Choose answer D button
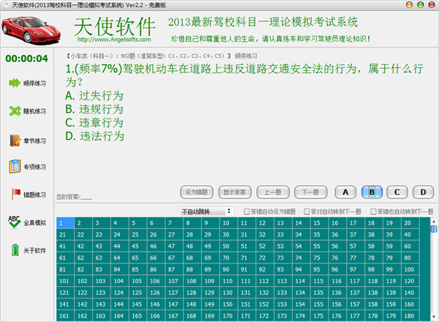 (x=423, y=192)
